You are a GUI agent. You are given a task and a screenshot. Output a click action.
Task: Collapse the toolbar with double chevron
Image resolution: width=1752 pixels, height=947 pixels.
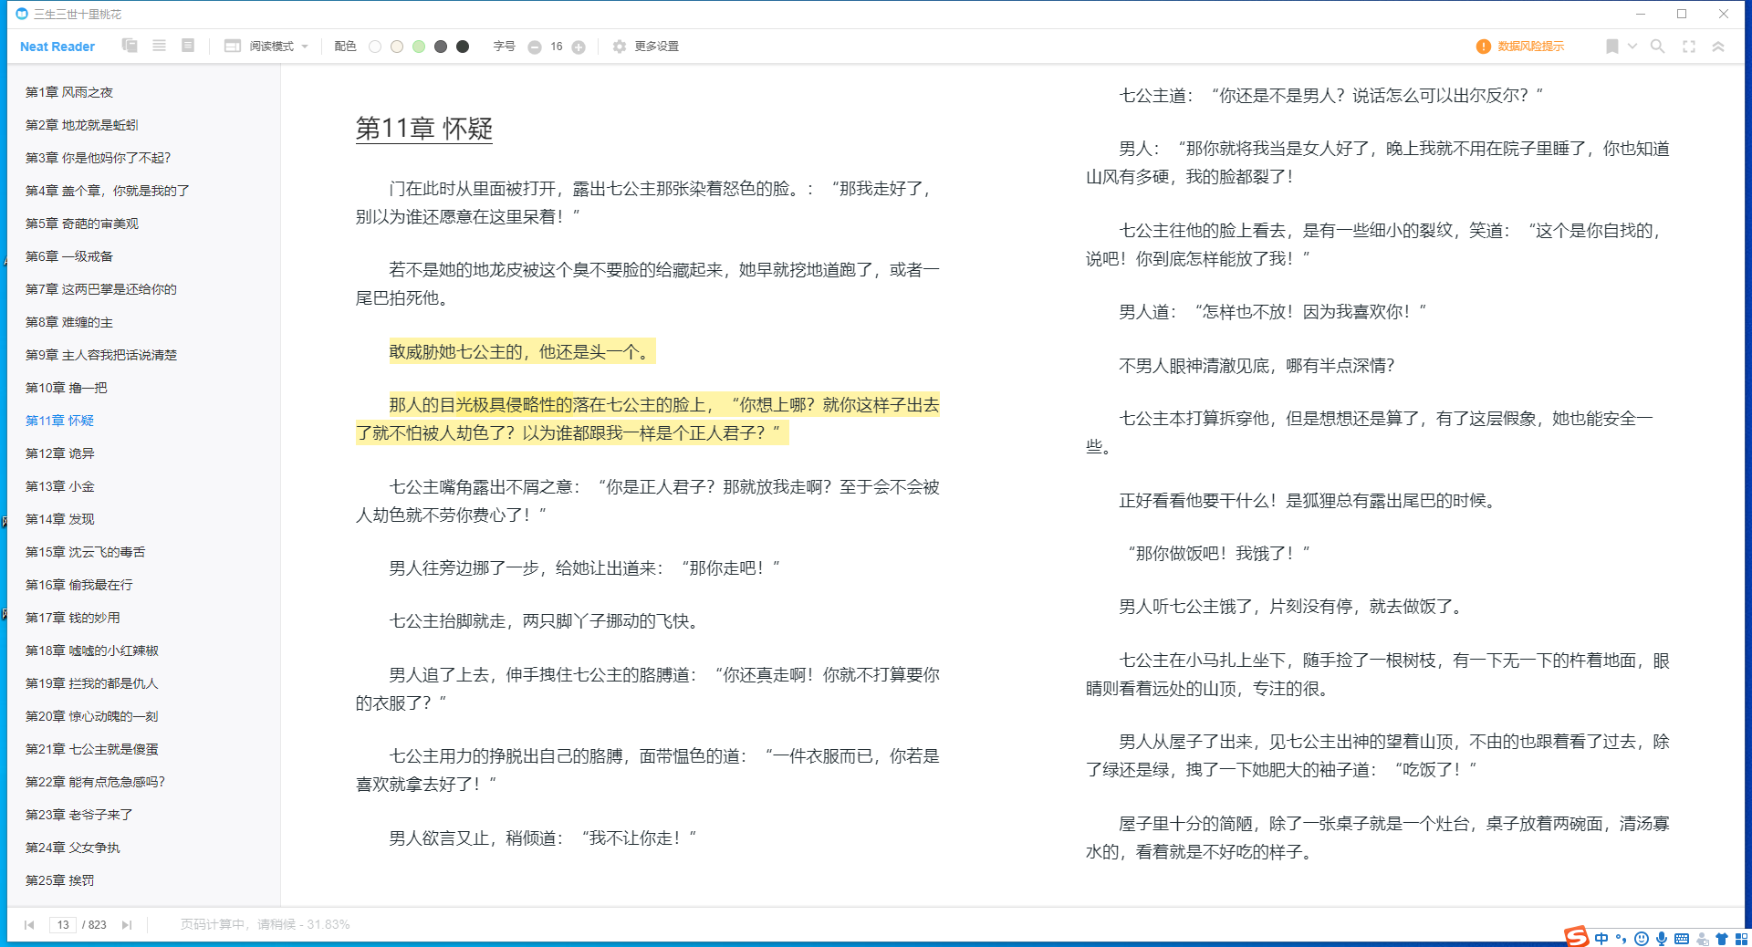click(x=1718, y=47)
